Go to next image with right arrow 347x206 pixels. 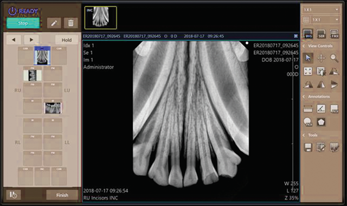pos(31,40)
